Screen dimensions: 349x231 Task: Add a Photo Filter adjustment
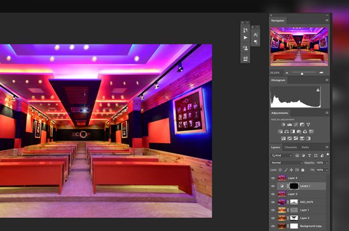299,132
